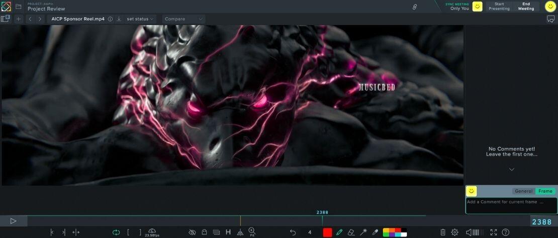Click Start Presenting button

[499, 7]
